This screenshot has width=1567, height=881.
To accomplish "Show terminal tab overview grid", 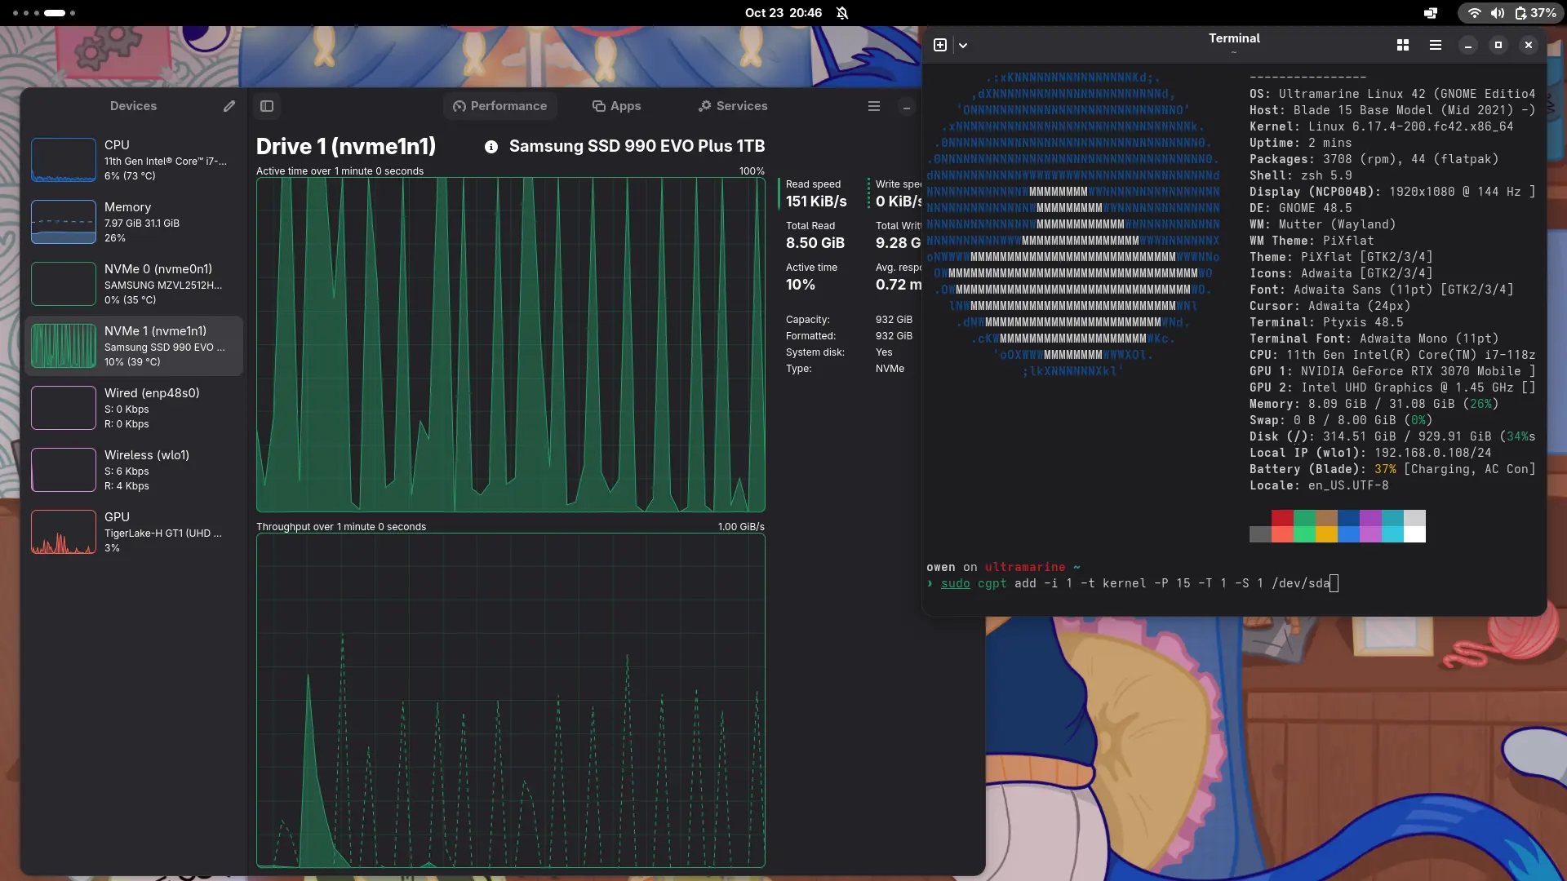I will (x=1402, y=45).
